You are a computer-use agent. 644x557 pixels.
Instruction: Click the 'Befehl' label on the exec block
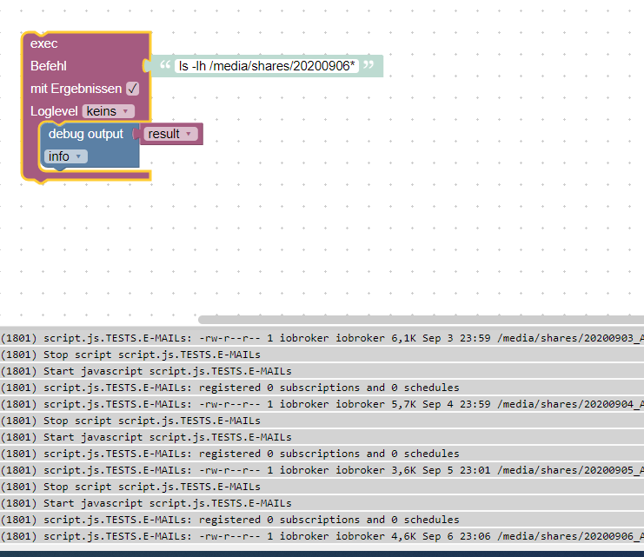[x=49, y=66]
